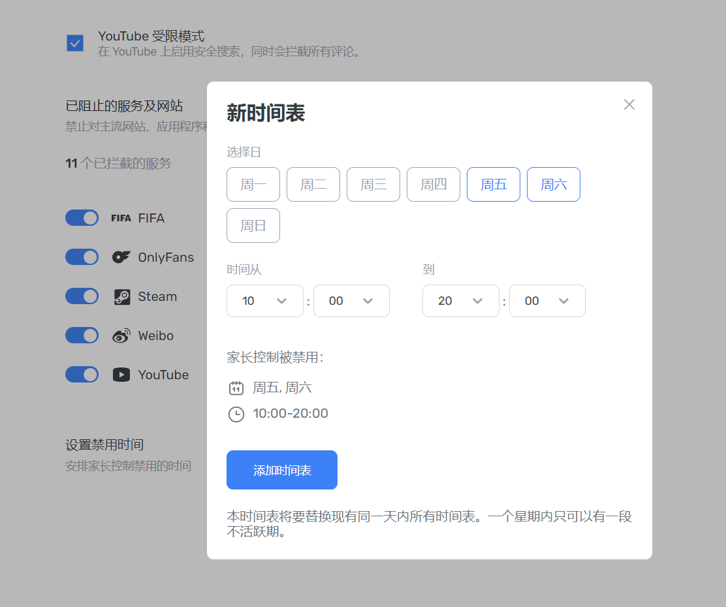Click the 添加时间表 button
726x607 pixels.
click(282, 470)
